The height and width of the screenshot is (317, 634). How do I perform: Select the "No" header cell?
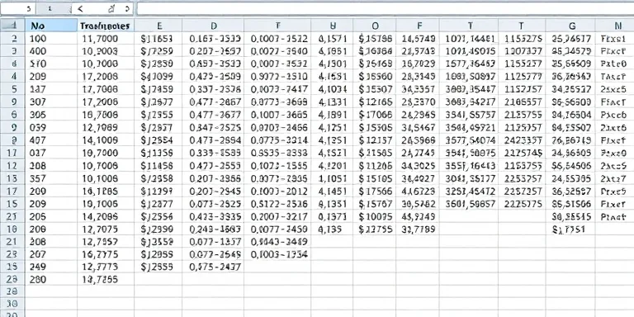51,26
